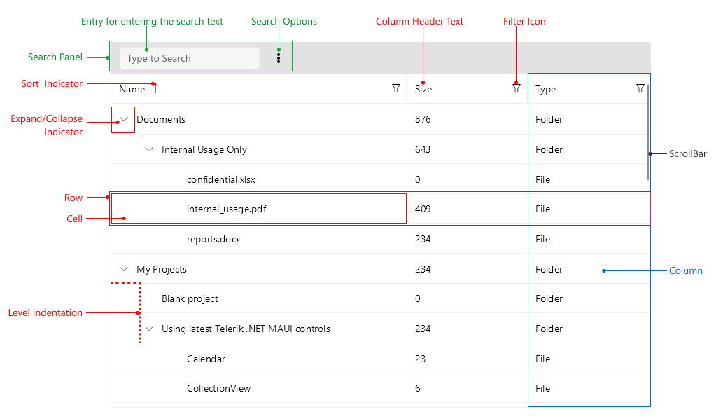Select the reports.docx file
The image size is (714, 419).
click(x=213, y=239)
